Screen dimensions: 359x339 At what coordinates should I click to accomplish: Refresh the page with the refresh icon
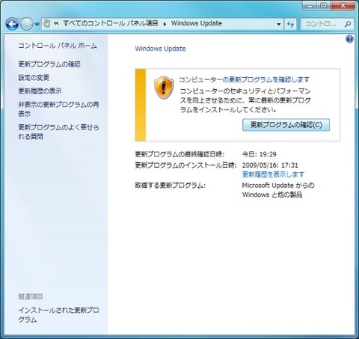click(x=290, y=24)
